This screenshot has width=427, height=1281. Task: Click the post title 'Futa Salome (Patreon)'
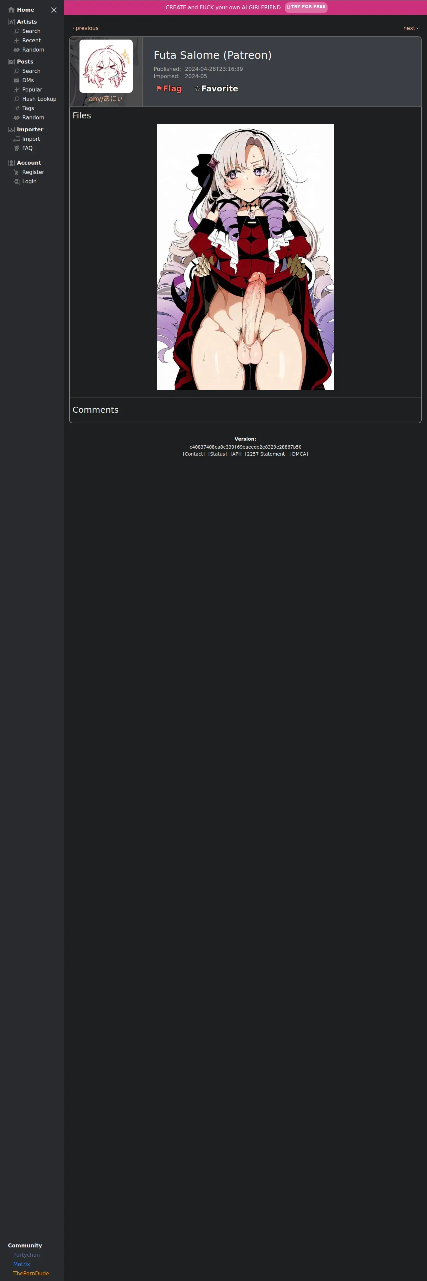coord(213,55)
